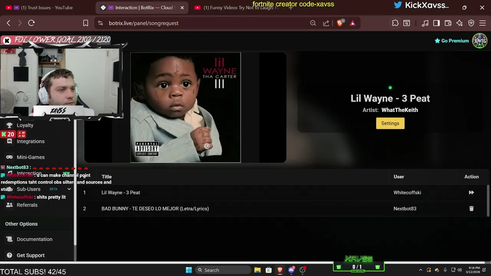Delete the BAD BUNNY song request

471,209
